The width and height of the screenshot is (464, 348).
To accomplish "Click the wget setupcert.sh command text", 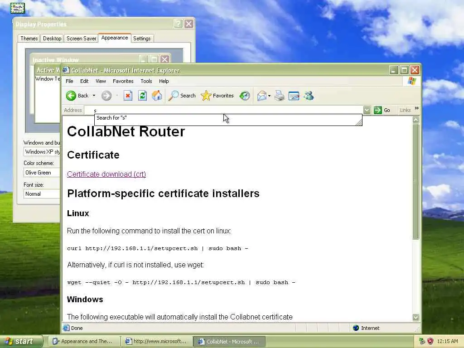I will (x=181, y=282).
